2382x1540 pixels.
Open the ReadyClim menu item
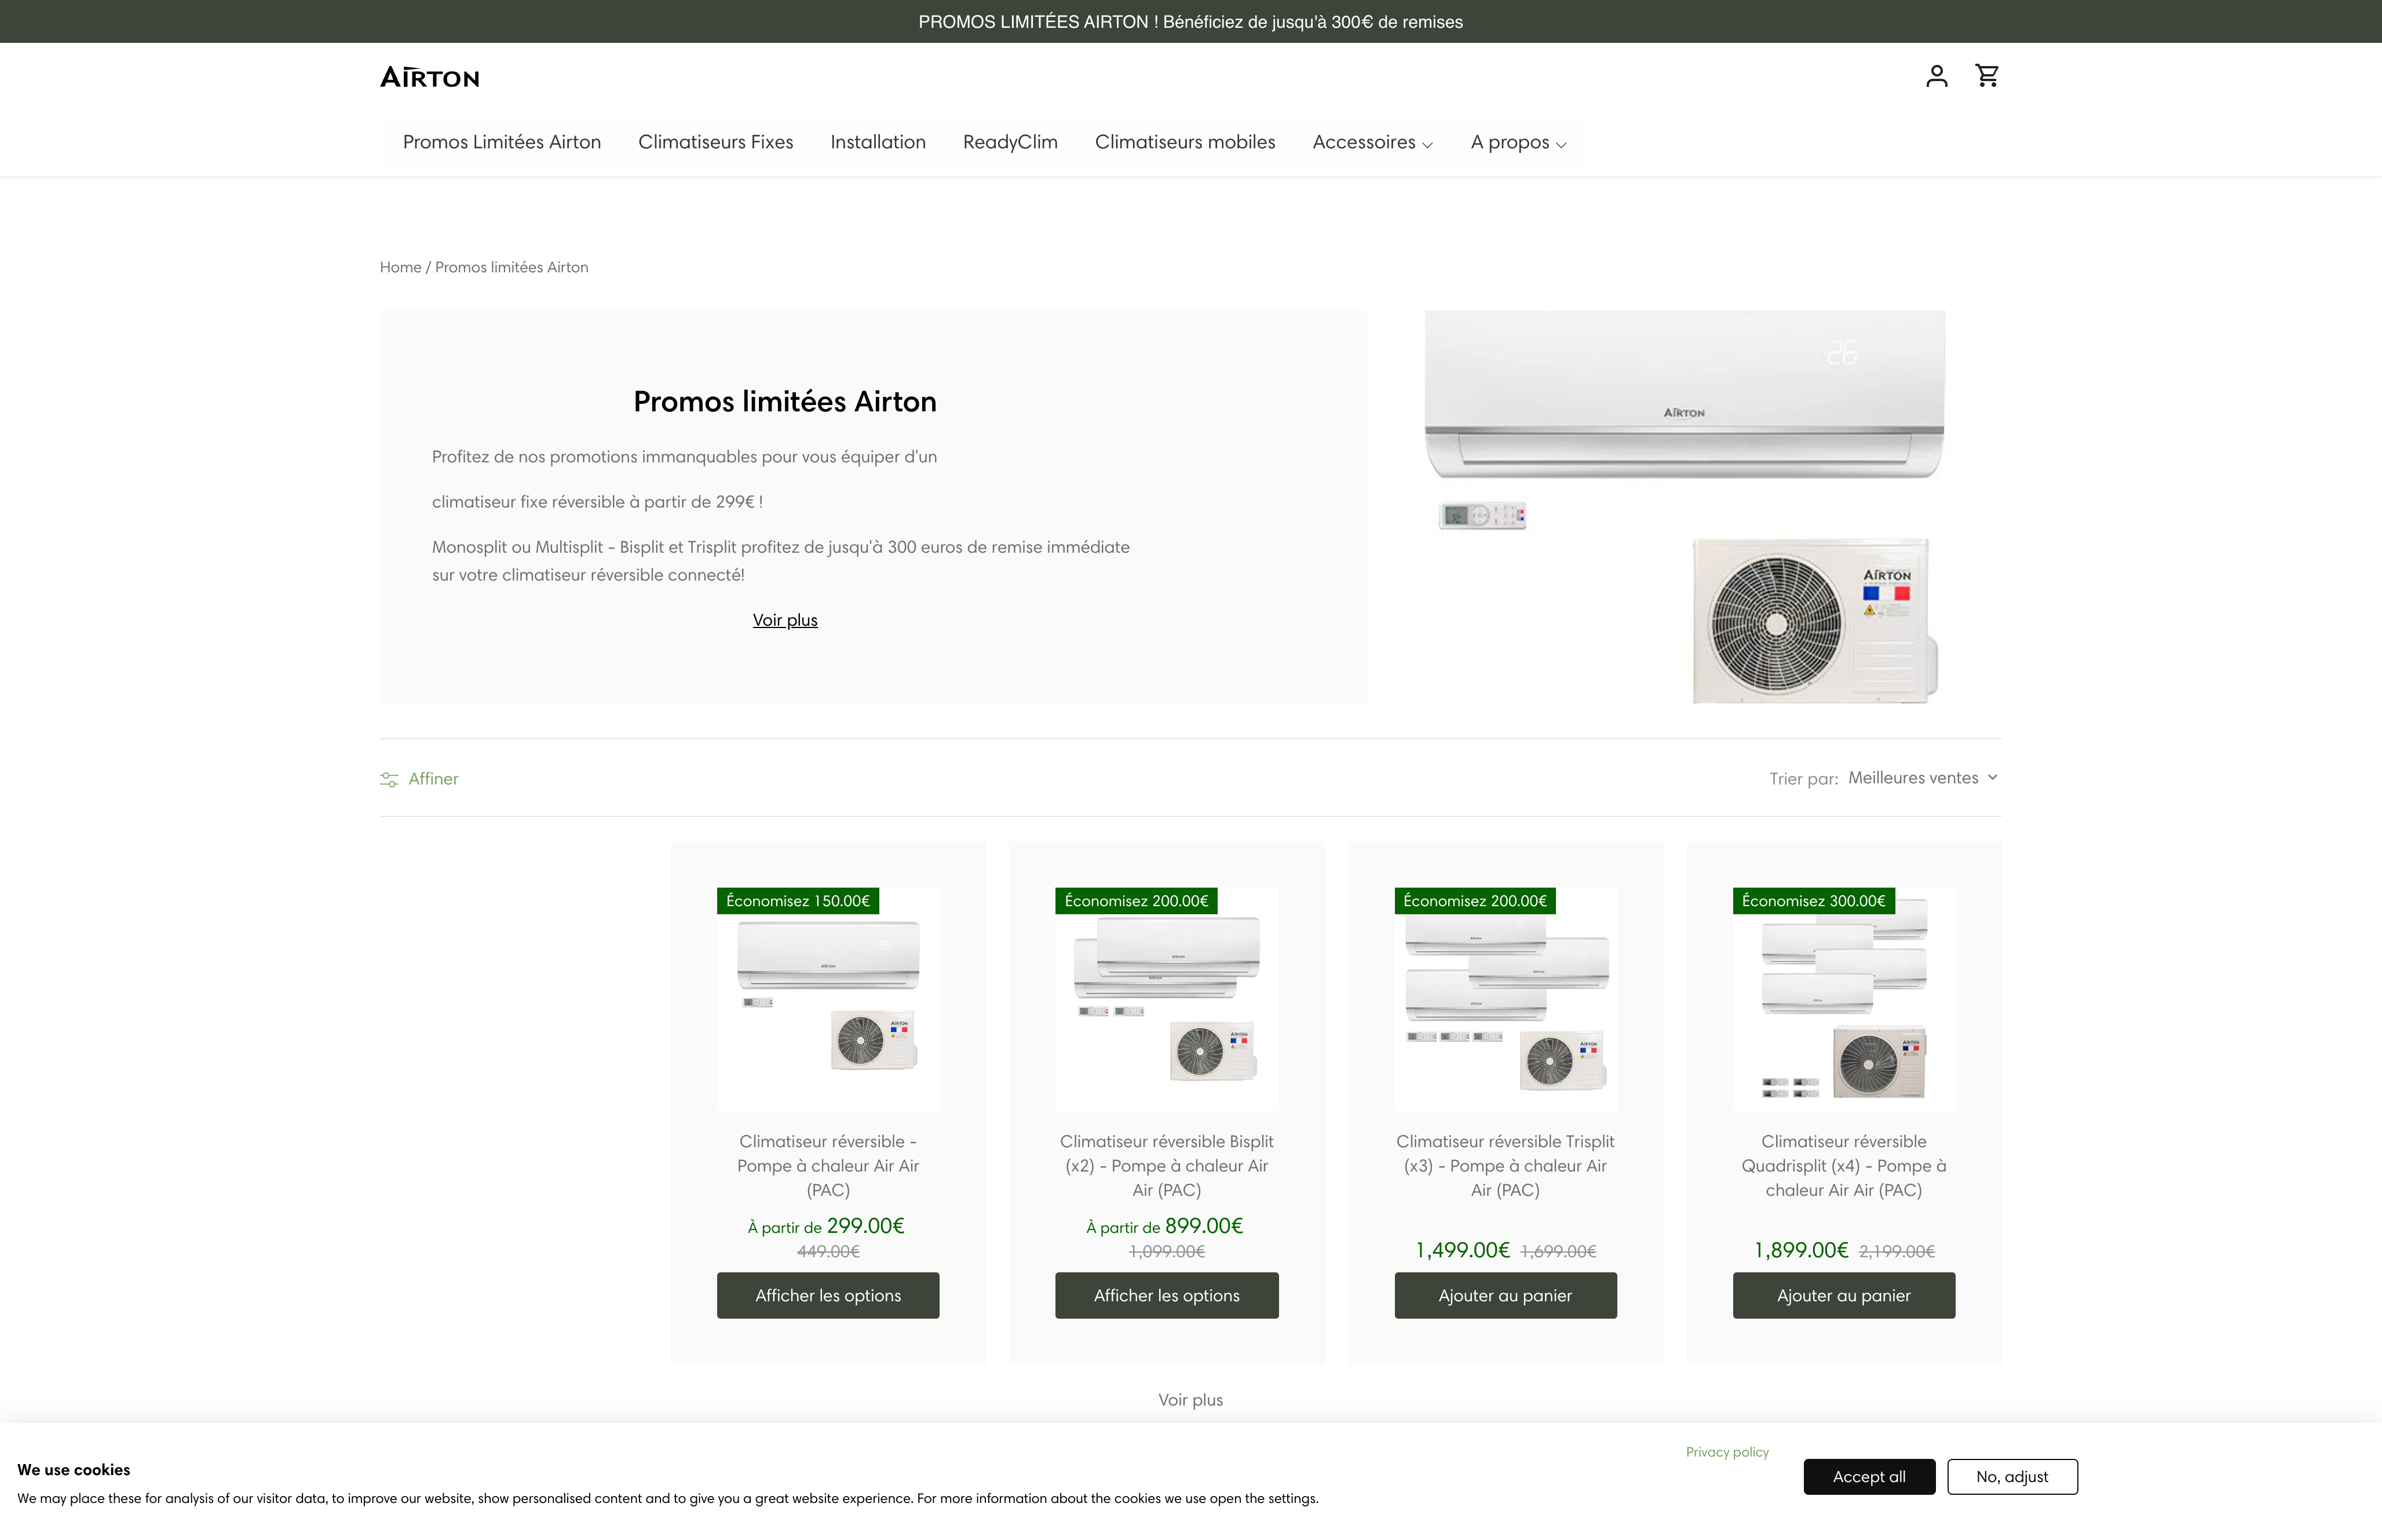click(1010, 142)
